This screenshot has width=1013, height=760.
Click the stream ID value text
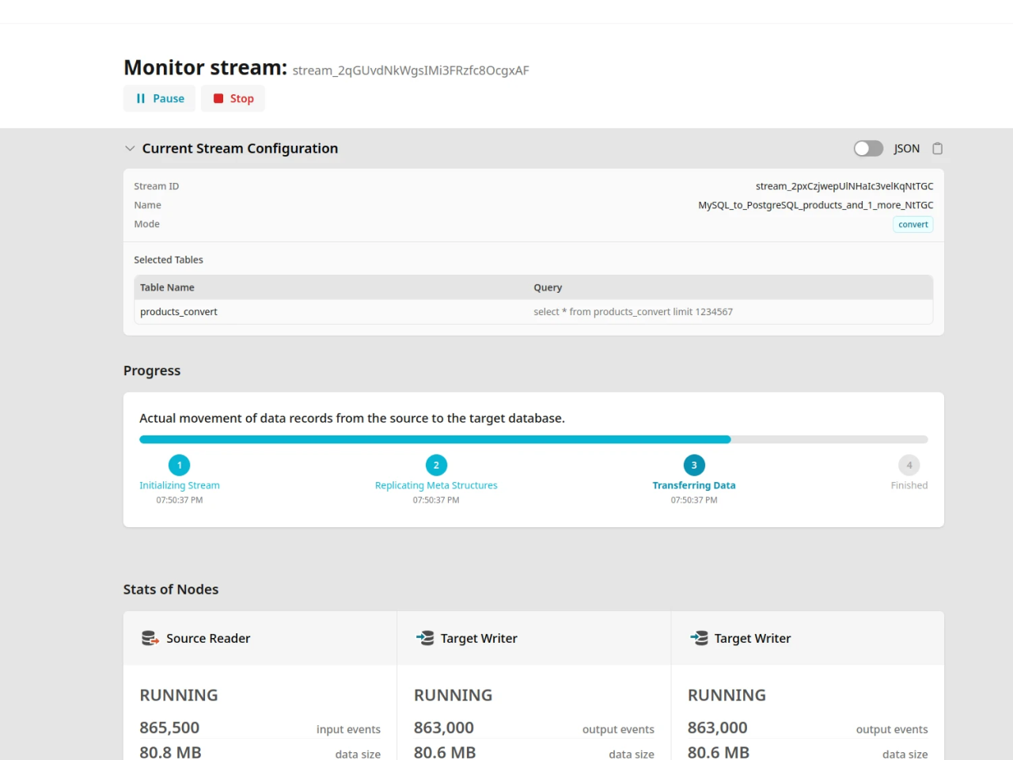(x=844, y=186)
